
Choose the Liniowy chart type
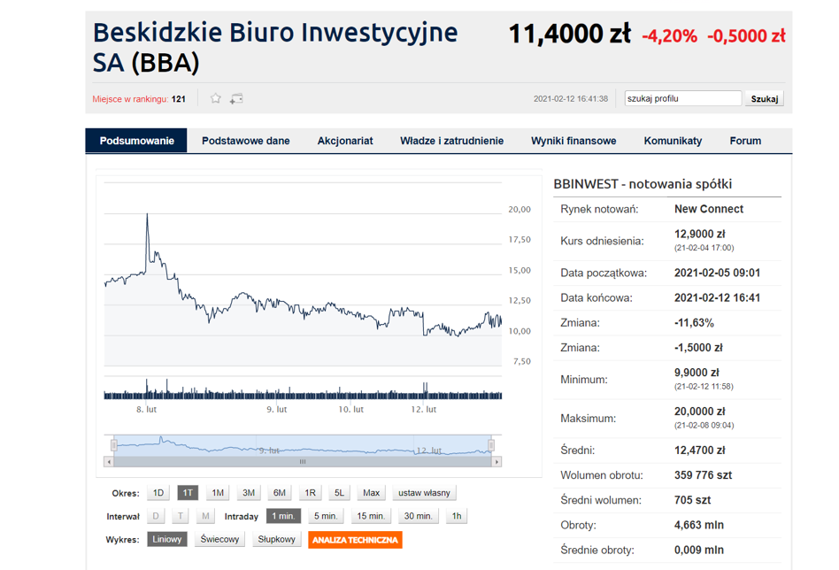(167, 540)
